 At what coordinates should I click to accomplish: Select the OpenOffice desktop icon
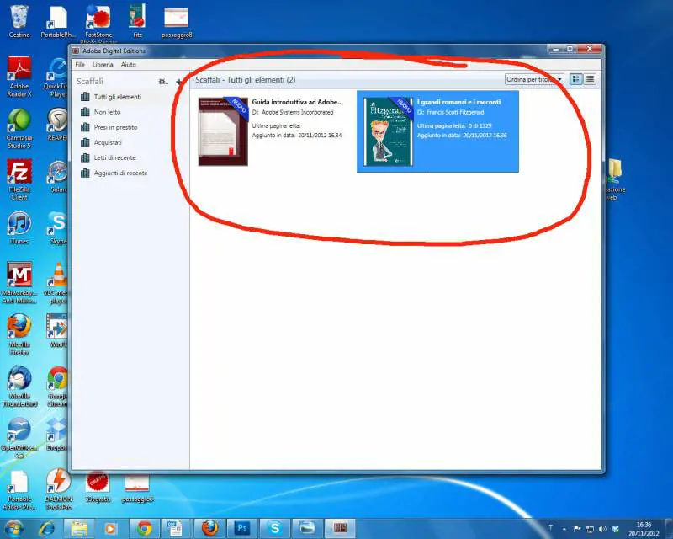click(x=19, y=438)
